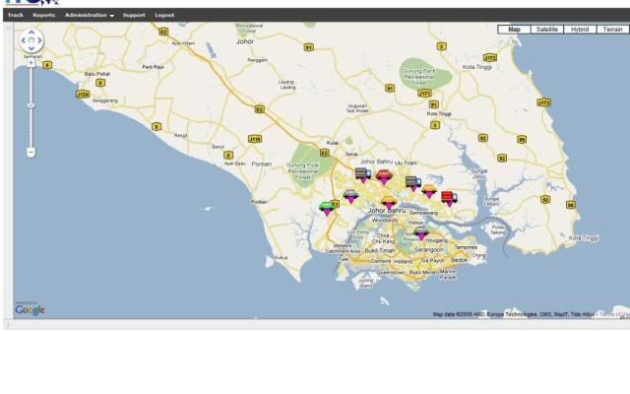The height and width of the screenshot is (394, 630).
Task: Pan the map left with the arrow
Action: 23,41
